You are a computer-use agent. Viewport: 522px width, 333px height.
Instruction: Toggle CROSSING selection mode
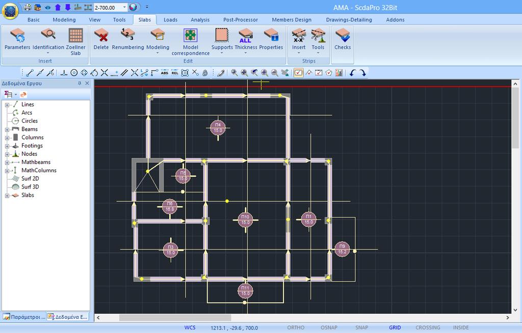pos(428,327)
